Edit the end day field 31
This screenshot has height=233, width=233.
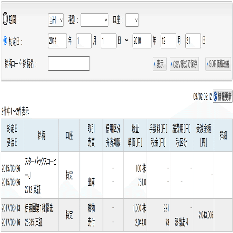coord(193,41)
